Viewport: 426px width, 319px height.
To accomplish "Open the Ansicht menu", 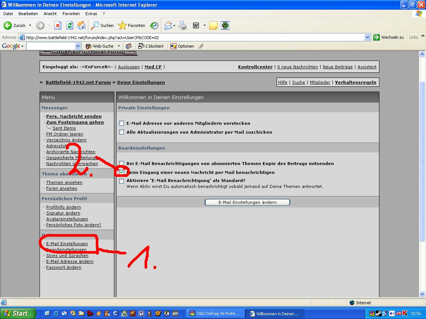I will point(50,14).
